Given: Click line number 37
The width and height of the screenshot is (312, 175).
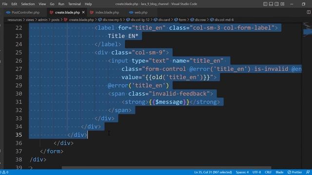Looking at the screenshot, I should pyautogui.click(x=19, y=151).
